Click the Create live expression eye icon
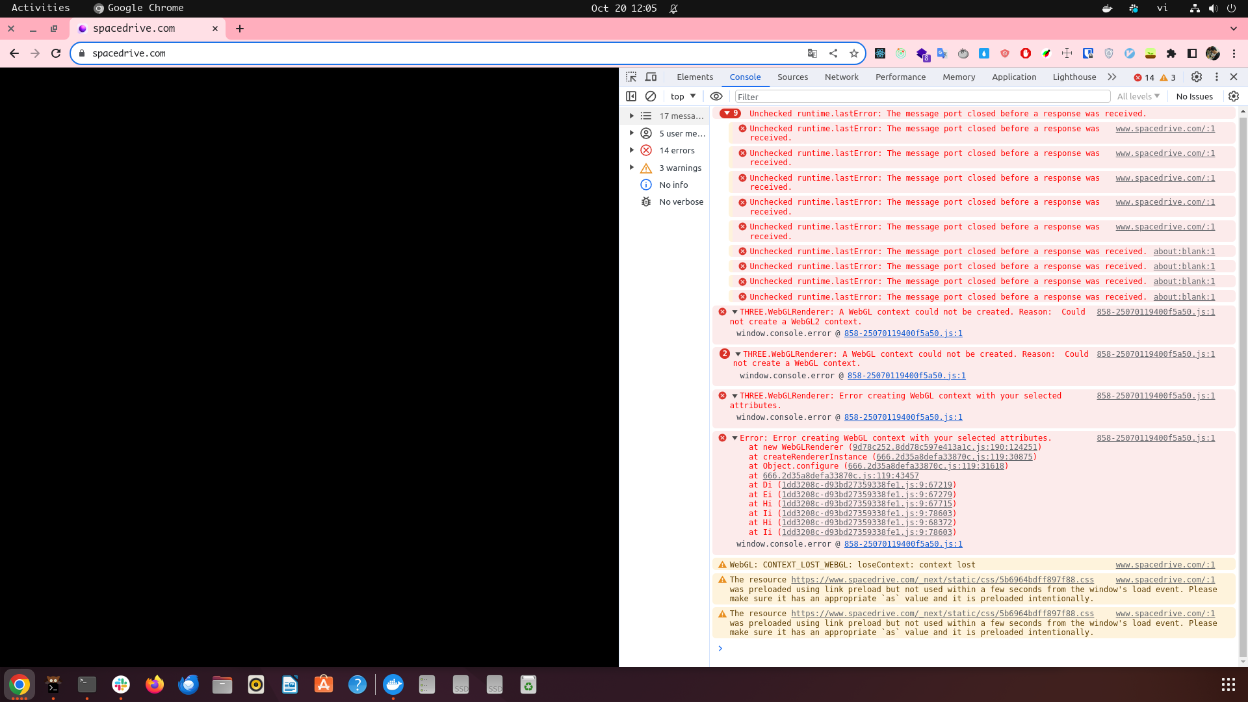This screenshot has width=1248, height=702. [716, 96]
